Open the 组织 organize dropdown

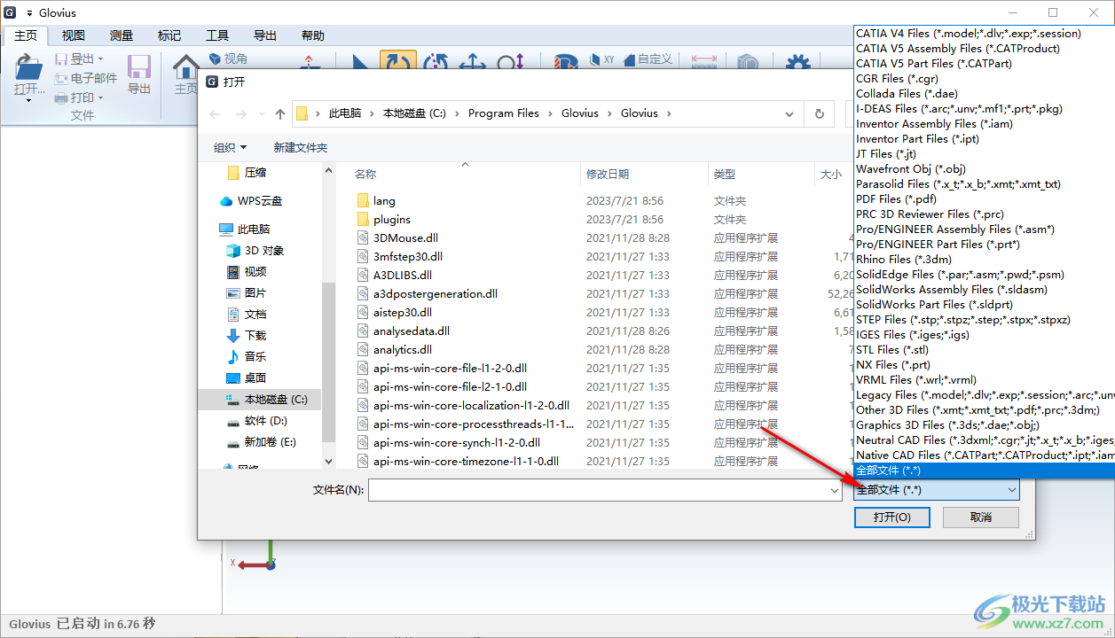(230, 147)
